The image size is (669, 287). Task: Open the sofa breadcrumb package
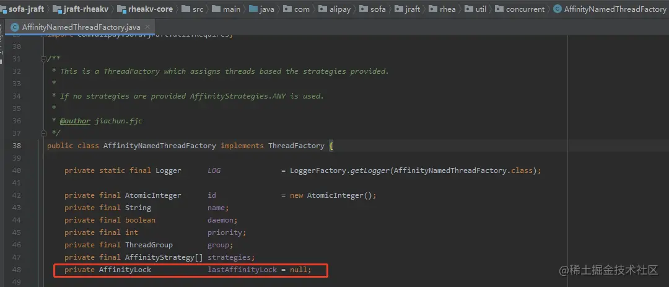coord(378,9)
